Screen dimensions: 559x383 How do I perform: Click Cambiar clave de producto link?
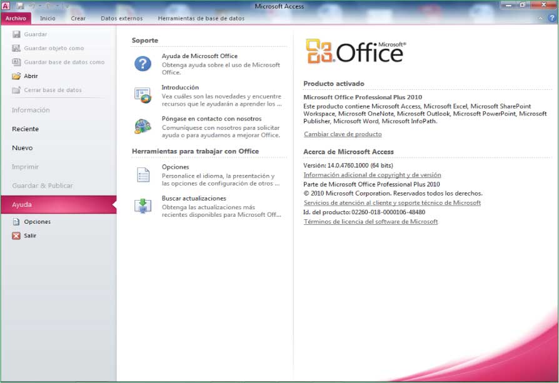click(x=343, y=134)
